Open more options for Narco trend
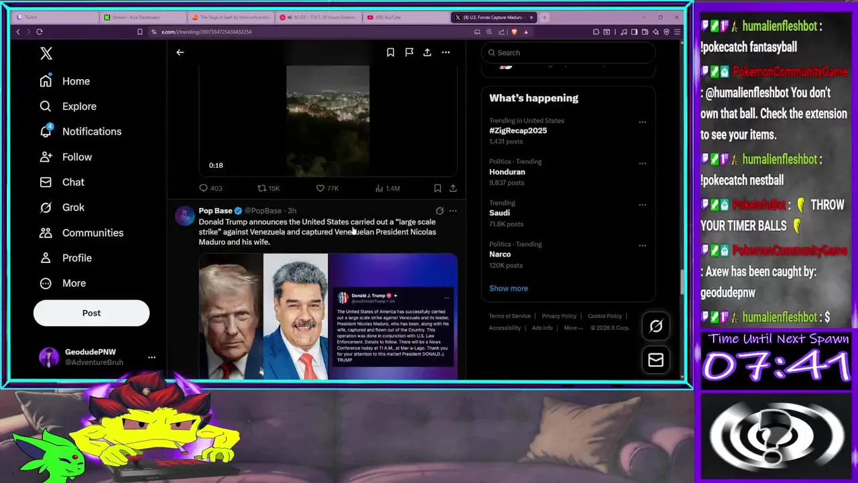The height and width of the screenshot is (483, 858). (642, 246)
